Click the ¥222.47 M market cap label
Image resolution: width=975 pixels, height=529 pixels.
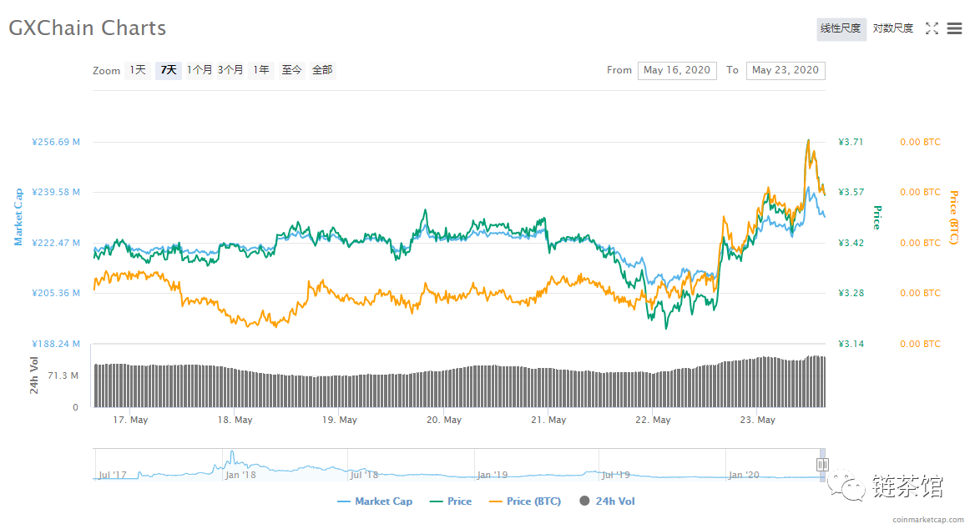(x=56, y=243)
